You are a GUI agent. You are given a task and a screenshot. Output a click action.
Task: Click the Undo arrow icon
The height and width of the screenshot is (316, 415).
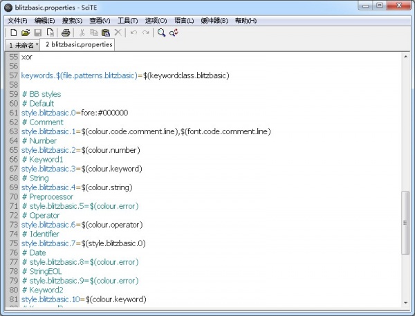(x=133, y=32)
